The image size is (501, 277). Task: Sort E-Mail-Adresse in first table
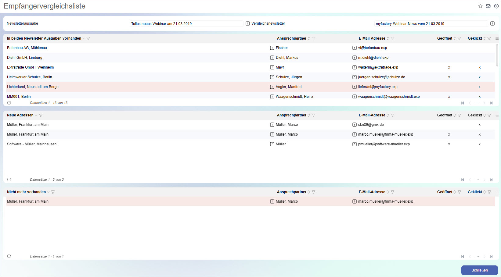pyautogui.click(x=388, y=38)
